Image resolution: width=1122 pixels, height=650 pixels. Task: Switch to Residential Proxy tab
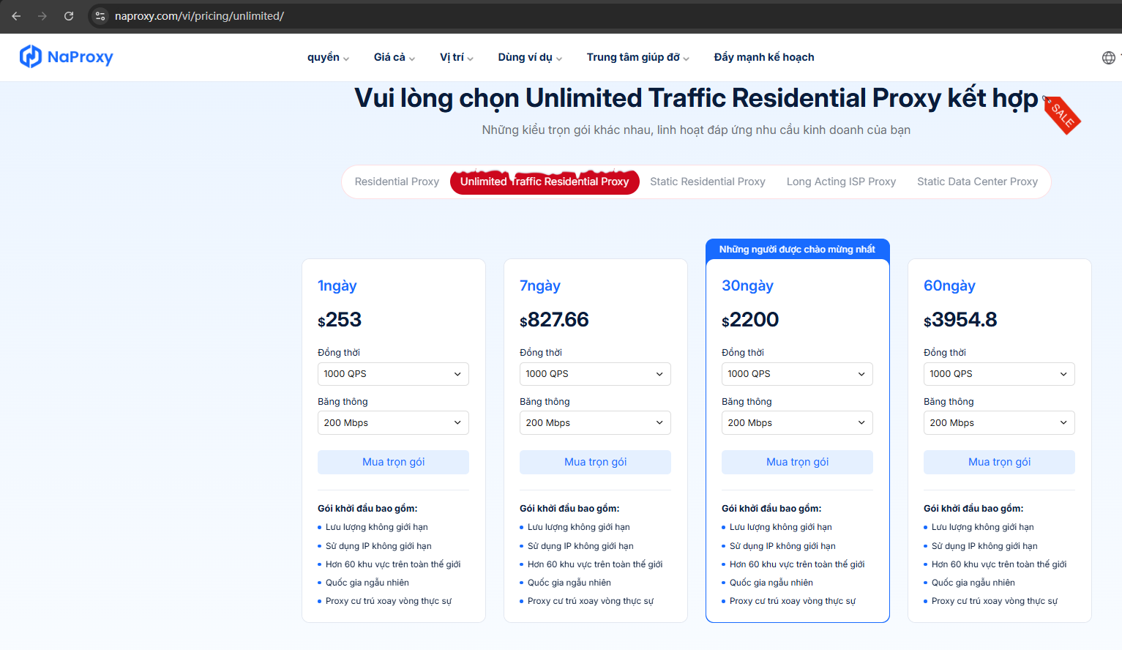pos(397,182)
